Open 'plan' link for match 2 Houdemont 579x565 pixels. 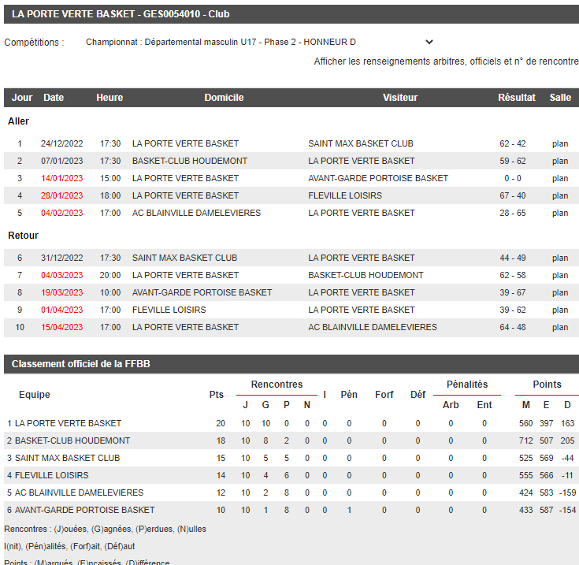point(560,161)
